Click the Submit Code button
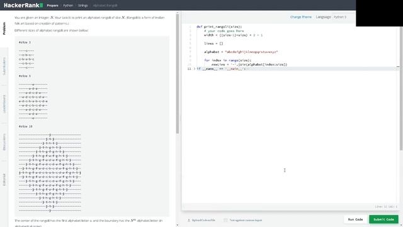Image resolution: width=403 pixels, height=227 pixels. [x=383, y=219]
